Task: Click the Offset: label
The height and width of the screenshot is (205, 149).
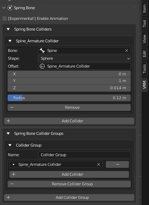Action: [x=13, y=66]
